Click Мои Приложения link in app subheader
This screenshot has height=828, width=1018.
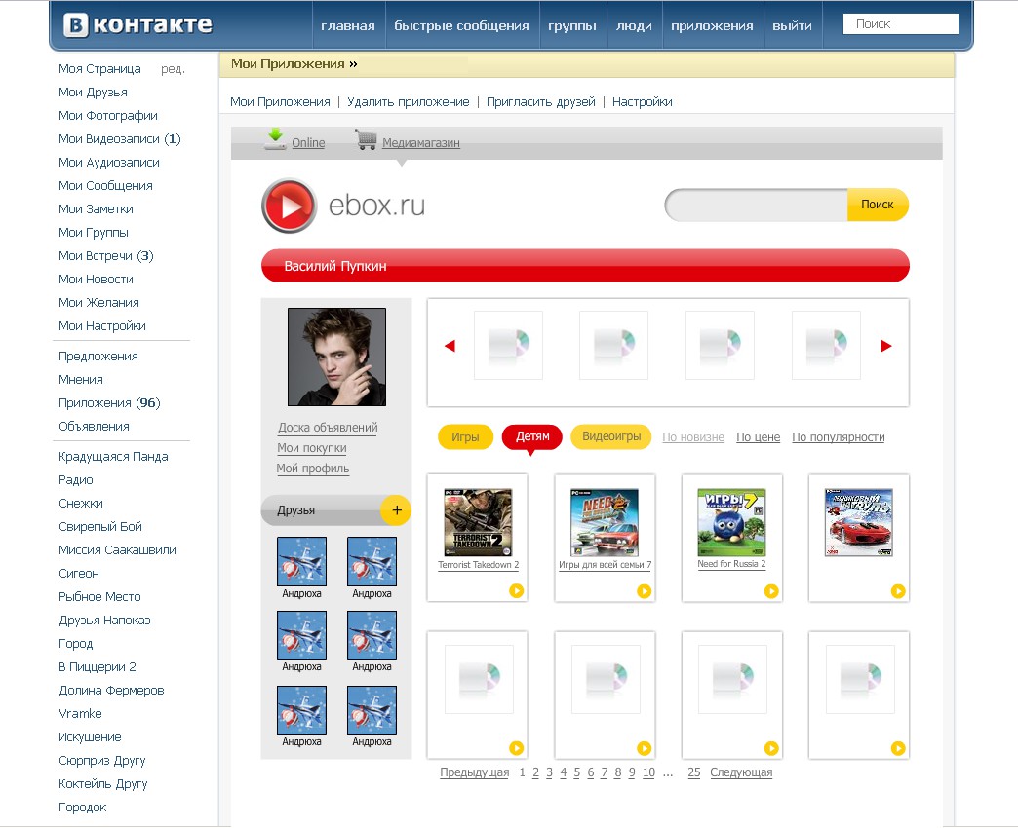coord(280,102)
